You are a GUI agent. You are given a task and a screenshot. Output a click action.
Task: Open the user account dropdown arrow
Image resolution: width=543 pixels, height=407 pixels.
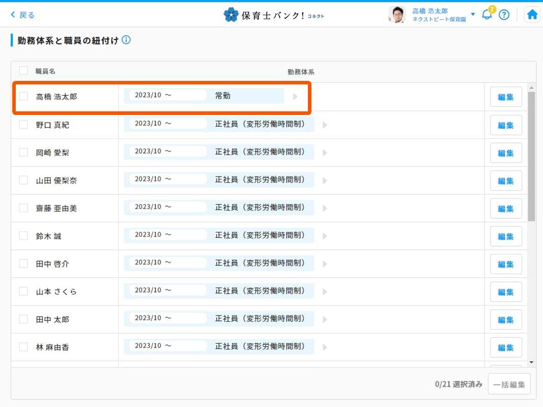pyautogui.click(x=473, y=14)
